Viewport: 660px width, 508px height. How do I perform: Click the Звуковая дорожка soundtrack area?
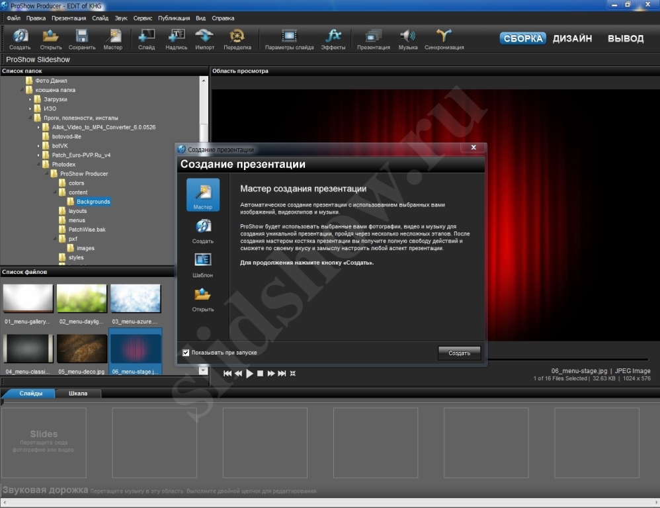[x=330, y=490]
